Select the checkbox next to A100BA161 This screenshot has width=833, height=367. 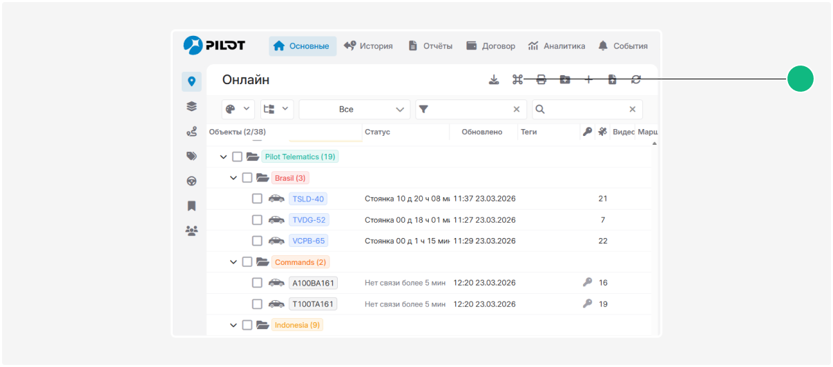tap(257, 283)
